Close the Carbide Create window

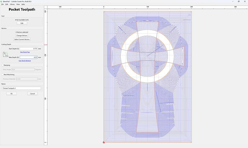tap(245, 1)
